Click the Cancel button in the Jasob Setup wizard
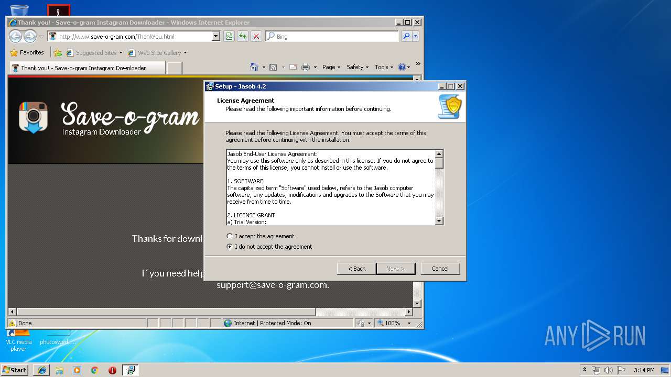The image size is (671, 377). click(x=440, y=269)
